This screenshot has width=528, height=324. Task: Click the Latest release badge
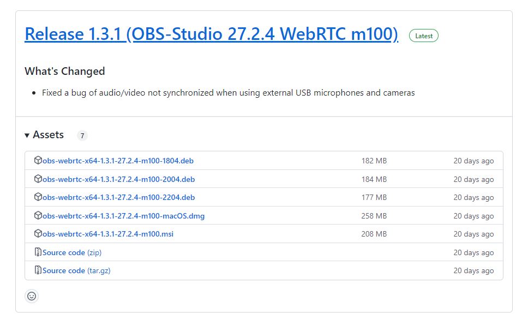tap(424, 35)
